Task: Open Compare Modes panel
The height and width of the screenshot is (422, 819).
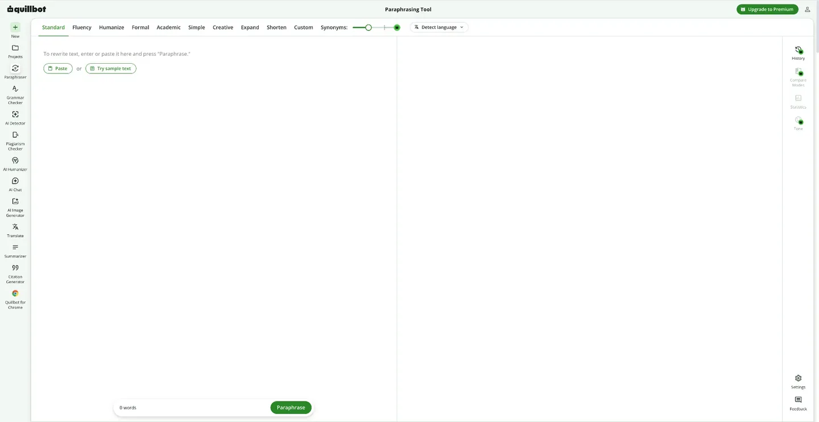Action: [799, 77]
